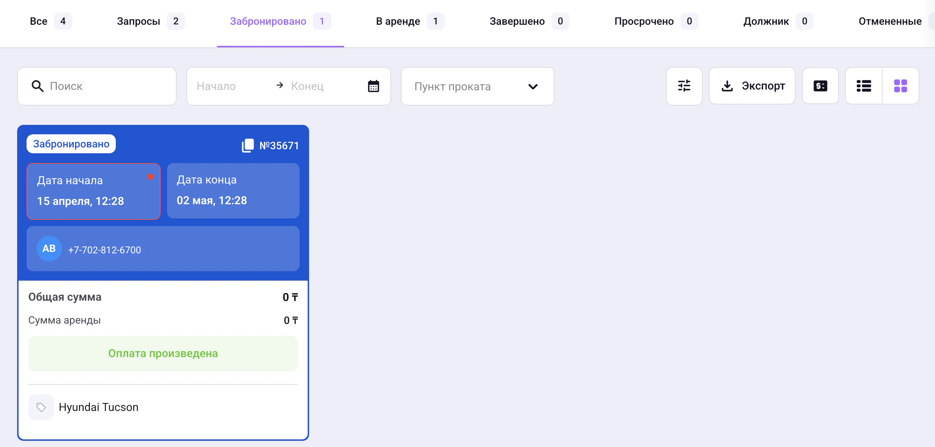The width and height of the screenshot is (935, 447).
Task: Click the AB customer avatar
Action: pos(49,249)
